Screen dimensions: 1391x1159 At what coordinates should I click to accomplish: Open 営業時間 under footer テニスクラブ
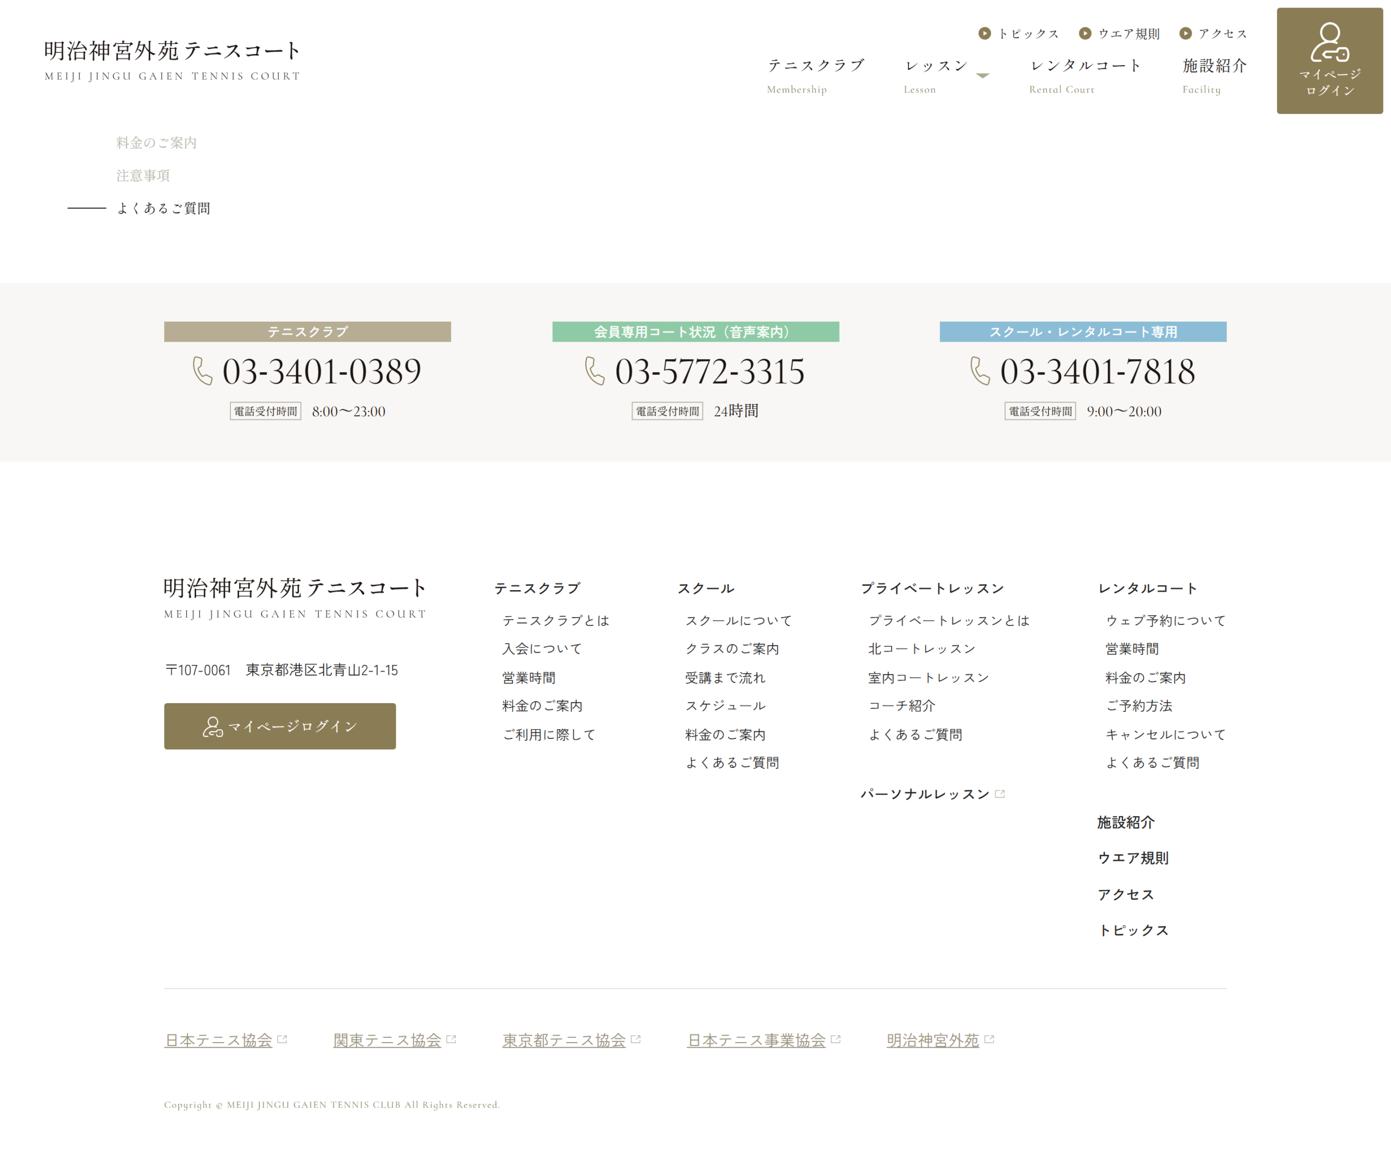pyautogui.click(x=529, y=678)
